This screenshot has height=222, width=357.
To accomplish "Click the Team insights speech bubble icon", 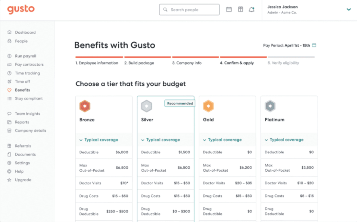I will click(x=9, y=114).
